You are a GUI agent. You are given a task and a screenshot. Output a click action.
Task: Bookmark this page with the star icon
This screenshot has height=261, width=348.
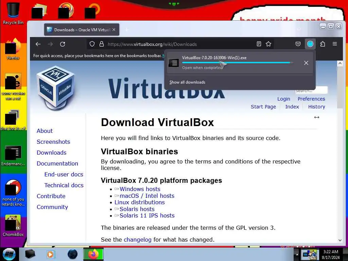click(268, 44)
